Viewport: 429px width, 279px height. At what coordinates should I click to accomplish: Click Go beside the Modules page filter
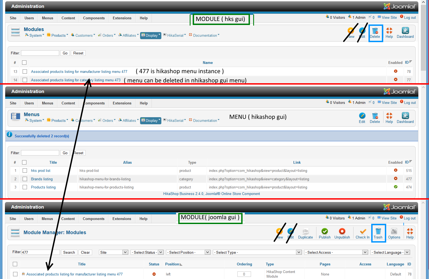point(65,53)
